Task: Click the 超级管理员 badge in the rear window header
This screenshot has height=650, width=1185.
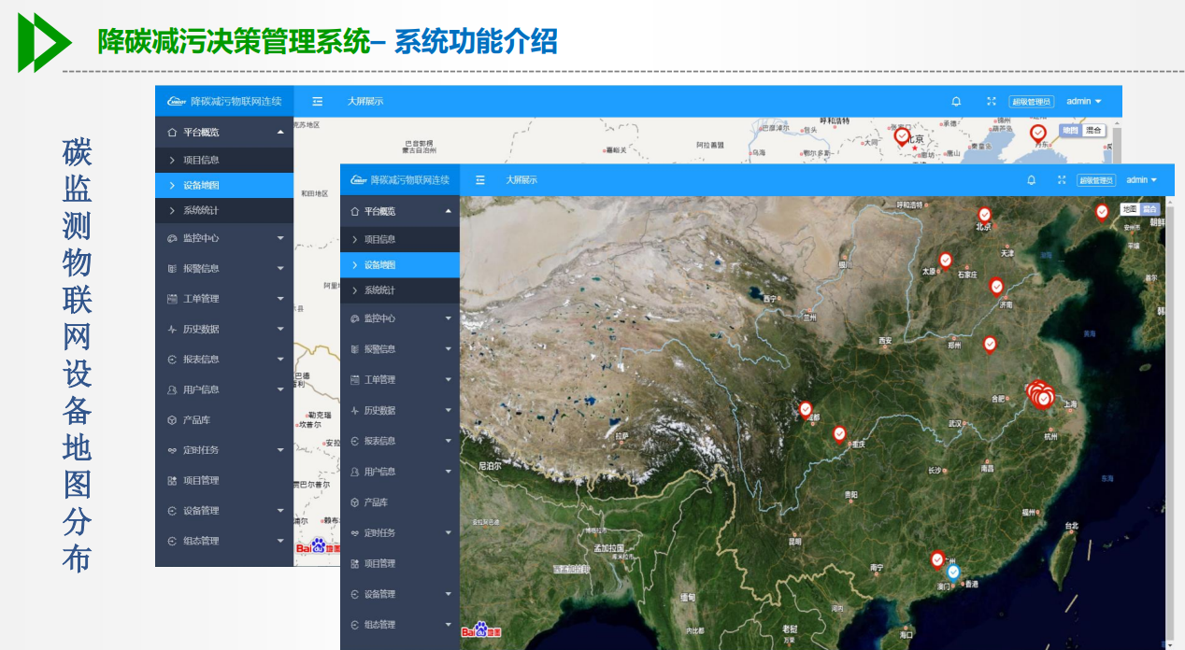Action: (x=1031, y=101)
